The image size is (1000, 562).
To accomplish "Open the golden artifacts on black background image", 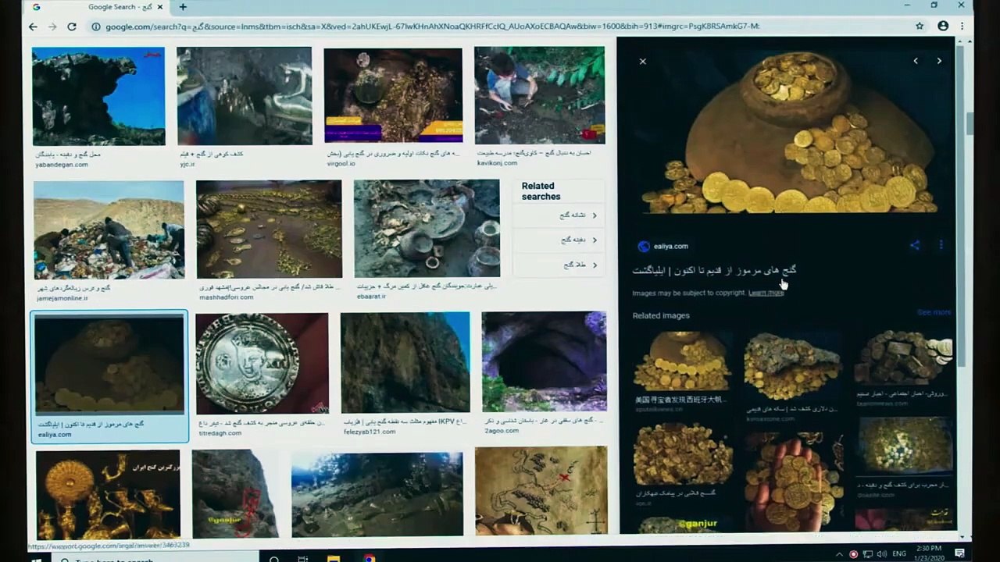I will 108,494.
